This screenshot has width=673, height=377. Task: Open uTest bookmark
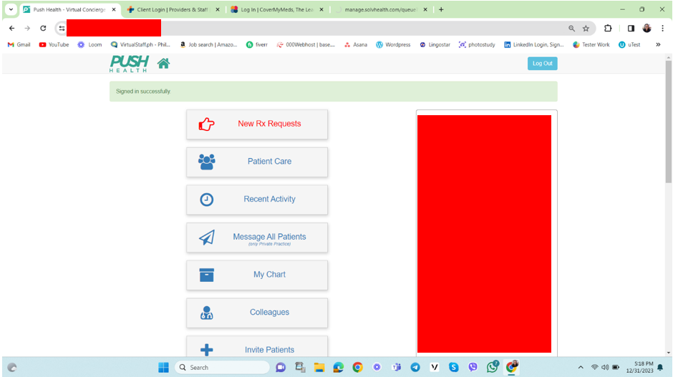(x=629, y=44)
